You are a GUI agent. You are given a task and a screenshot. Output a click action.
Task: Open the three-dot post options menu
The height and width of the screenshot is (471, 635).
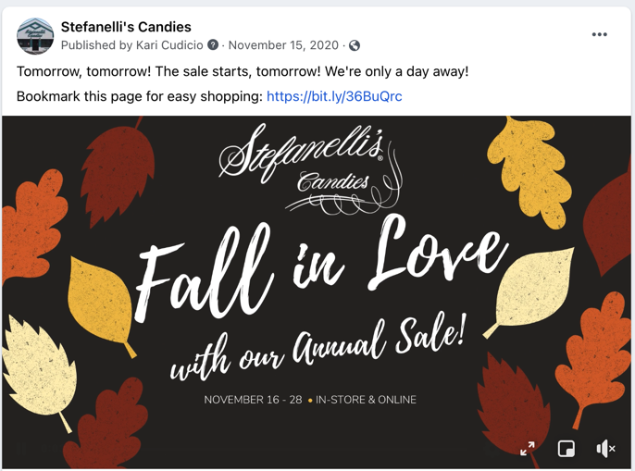(600, 34)
